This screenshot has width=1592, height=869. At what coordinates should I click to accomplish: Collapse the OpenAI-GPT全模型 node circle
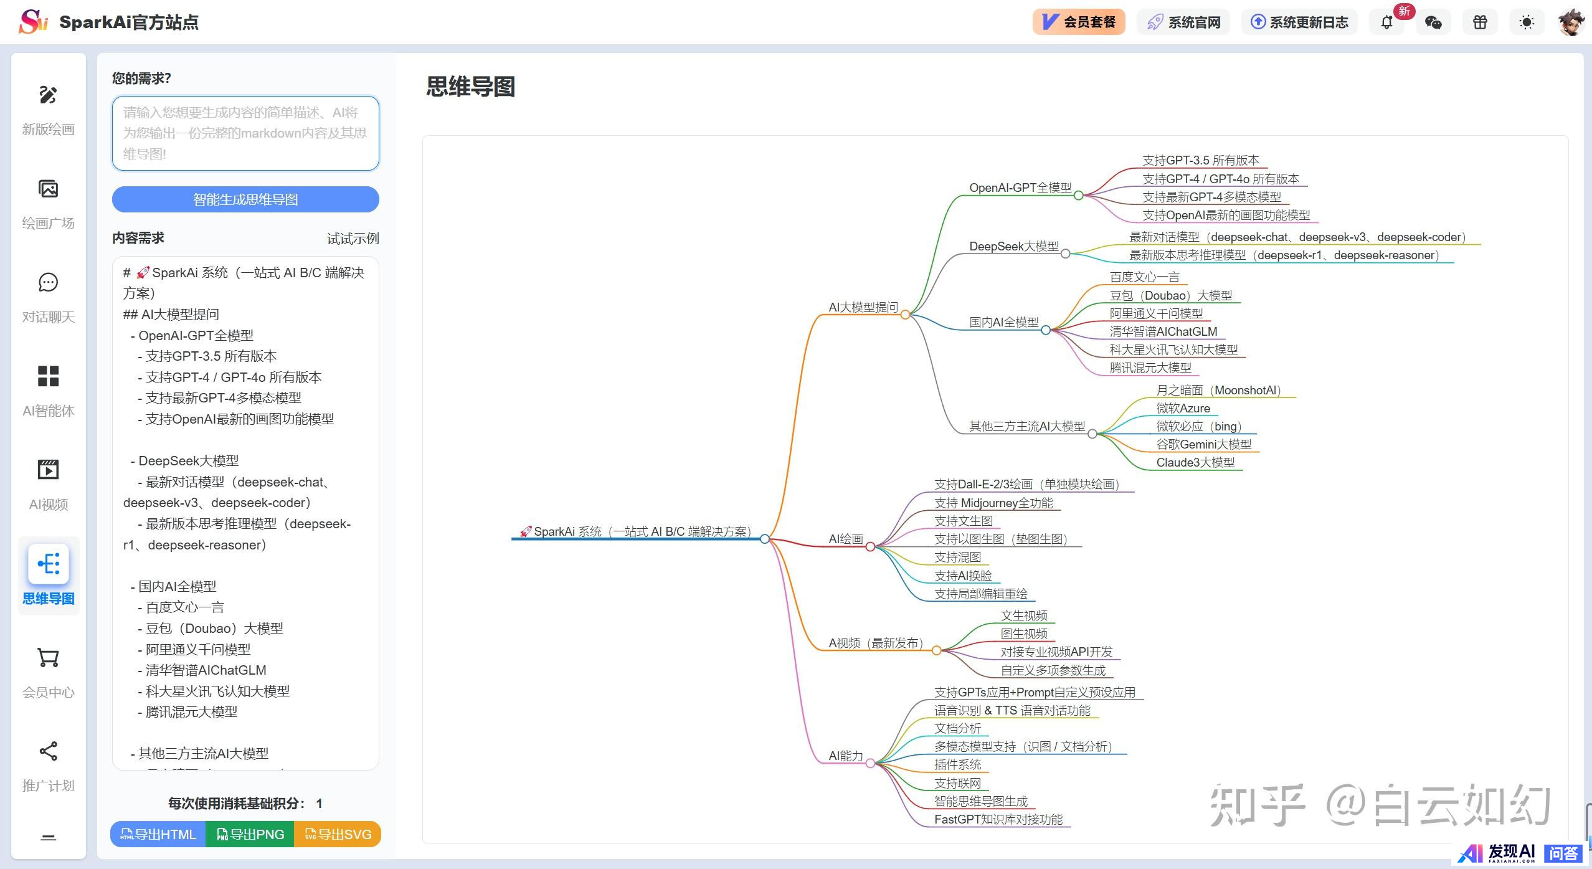(1078, 195)
